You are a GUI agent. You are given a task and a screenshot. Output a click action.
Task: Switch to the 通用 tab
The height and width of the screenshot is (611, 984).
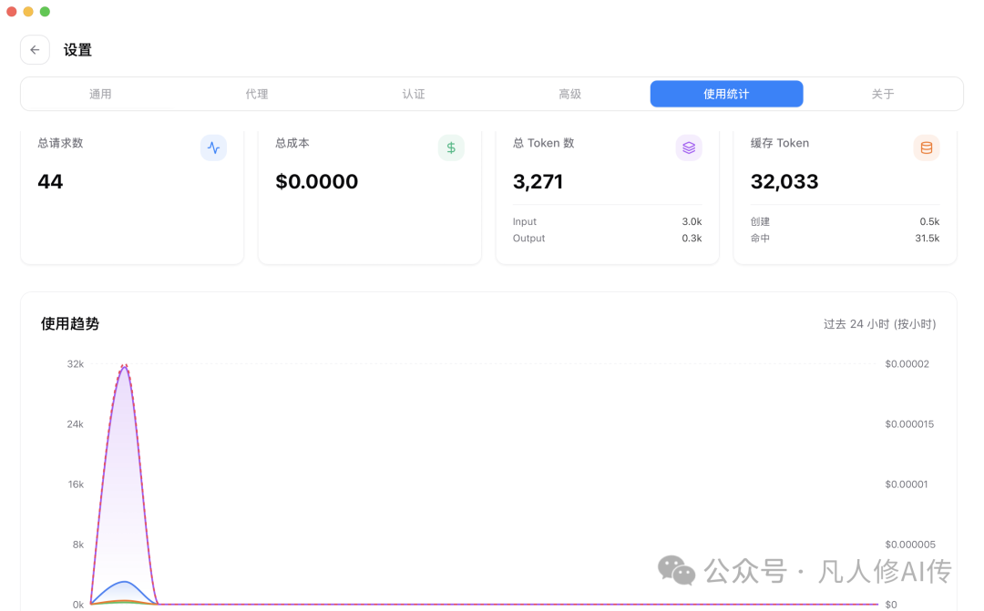click(100, 94)
